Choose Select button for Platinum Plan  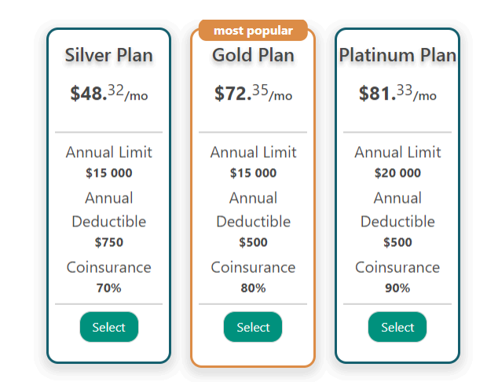point(397,327)
